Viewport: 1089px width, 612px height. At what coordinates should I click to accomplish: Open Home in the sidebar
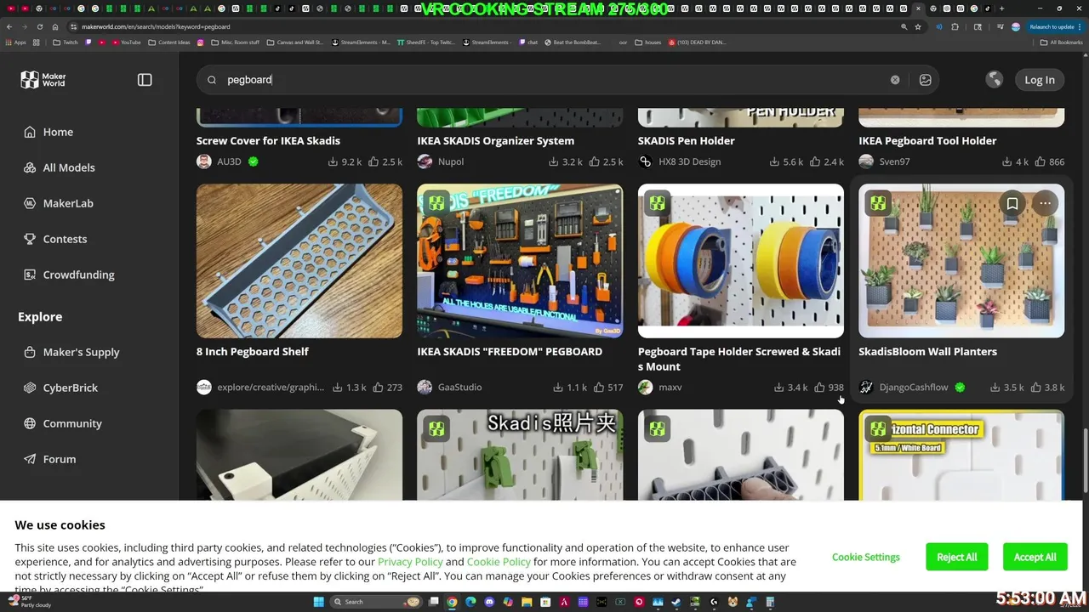click(58, 132)
